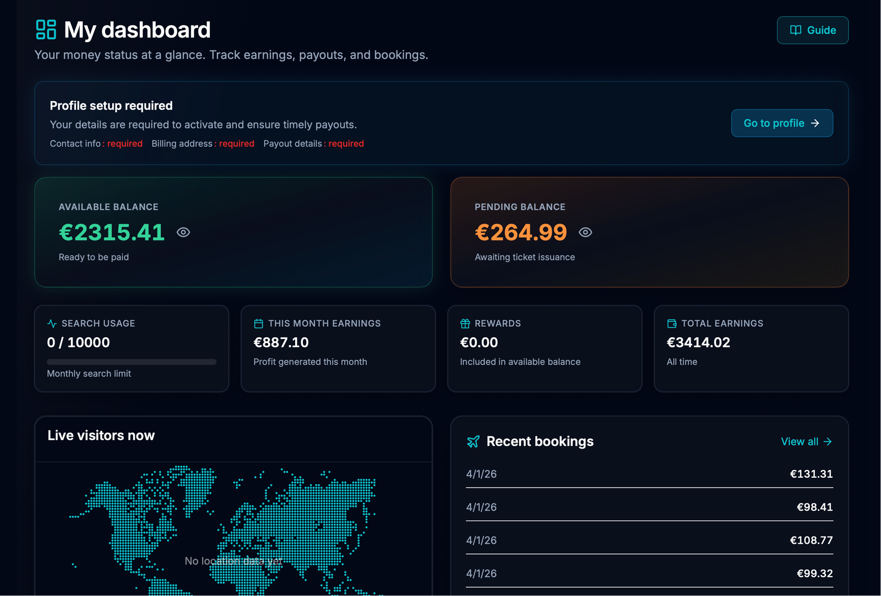881x596 pixels.
Task: Click the Contact info required status
Action: (96, 144)
